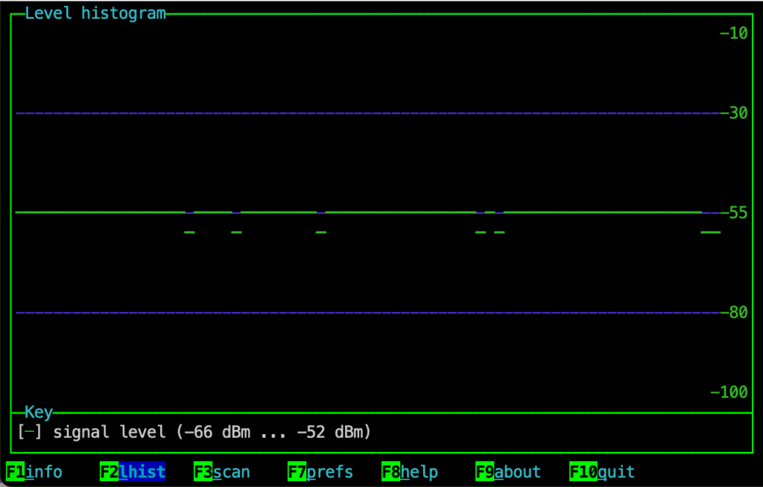This screenshot has height=487, width=763.
Task: Click the -10 axis label
Action: pos(734,33)
